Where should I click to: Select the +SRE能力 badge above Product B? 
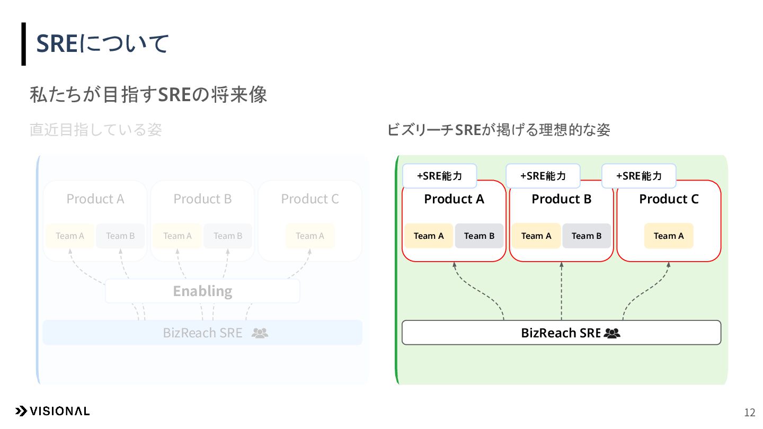pyautogui.click(x=543, y=176)
